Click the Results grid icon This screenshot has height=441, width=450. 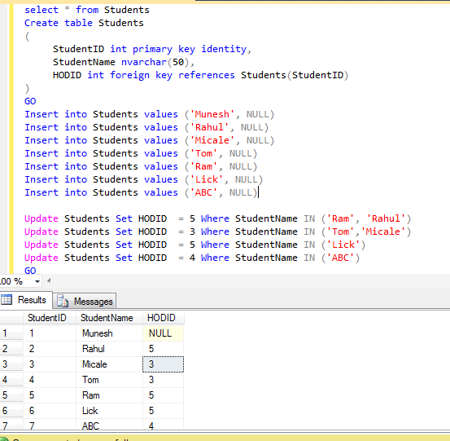(7, 299)
